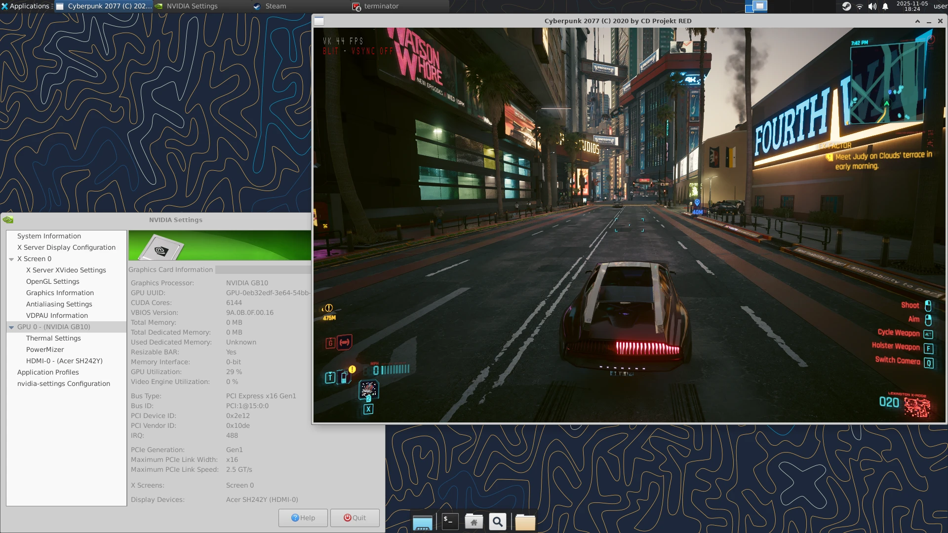
Task: Select Thermal Settings under GPU 0
Action: [x=54, y=338]
